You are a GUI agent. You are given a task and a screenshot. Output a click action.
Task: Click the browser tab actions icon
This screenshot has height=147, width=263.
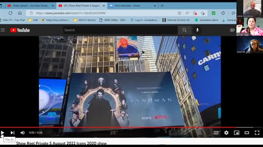tap(1, 6)
